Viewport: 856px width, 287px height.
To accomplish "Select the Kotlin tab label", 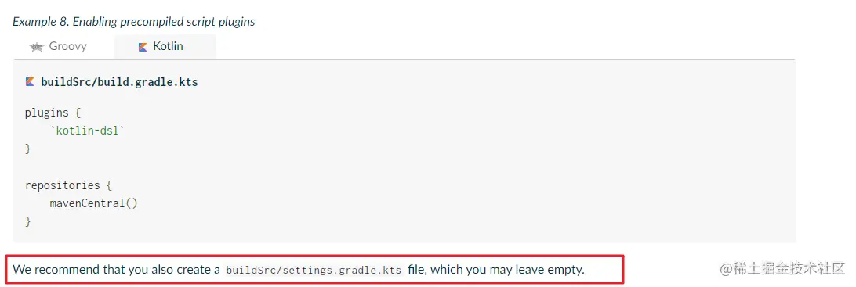I will (x=168, y=47).
